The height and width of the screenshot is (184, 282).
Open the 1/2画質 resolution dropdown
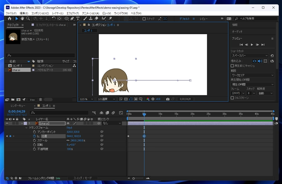coord(106,99)
